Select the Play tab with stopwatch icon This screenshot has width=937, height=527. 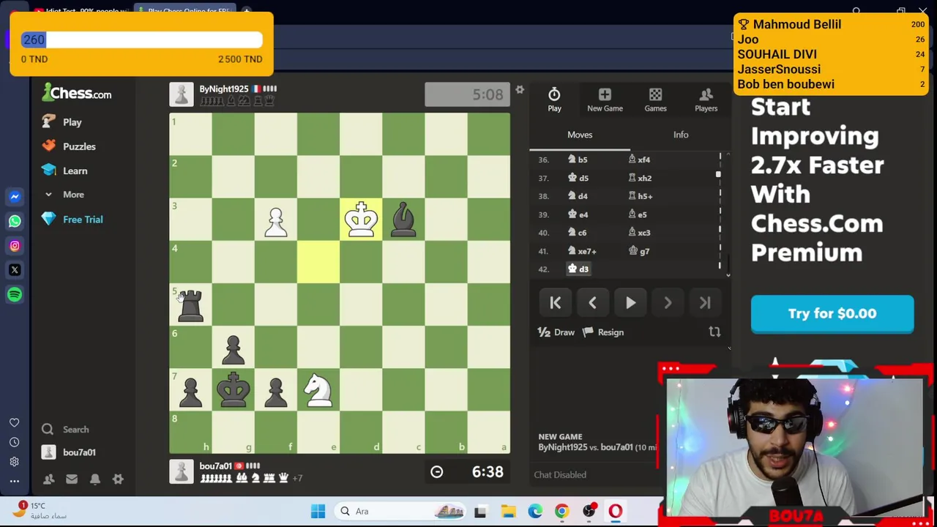point(554,99)
